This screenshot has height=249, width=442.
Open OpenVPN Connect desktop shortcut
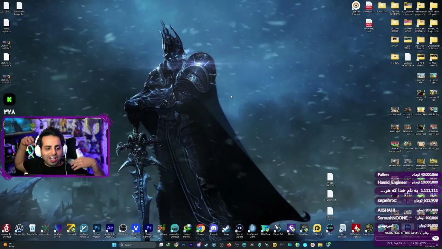pyautogui.click(x=356, y=8)
